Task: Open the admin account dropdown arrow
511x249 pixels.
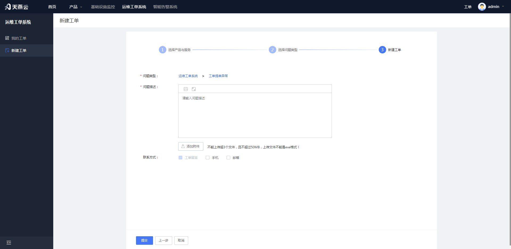Action: (503, 7)
